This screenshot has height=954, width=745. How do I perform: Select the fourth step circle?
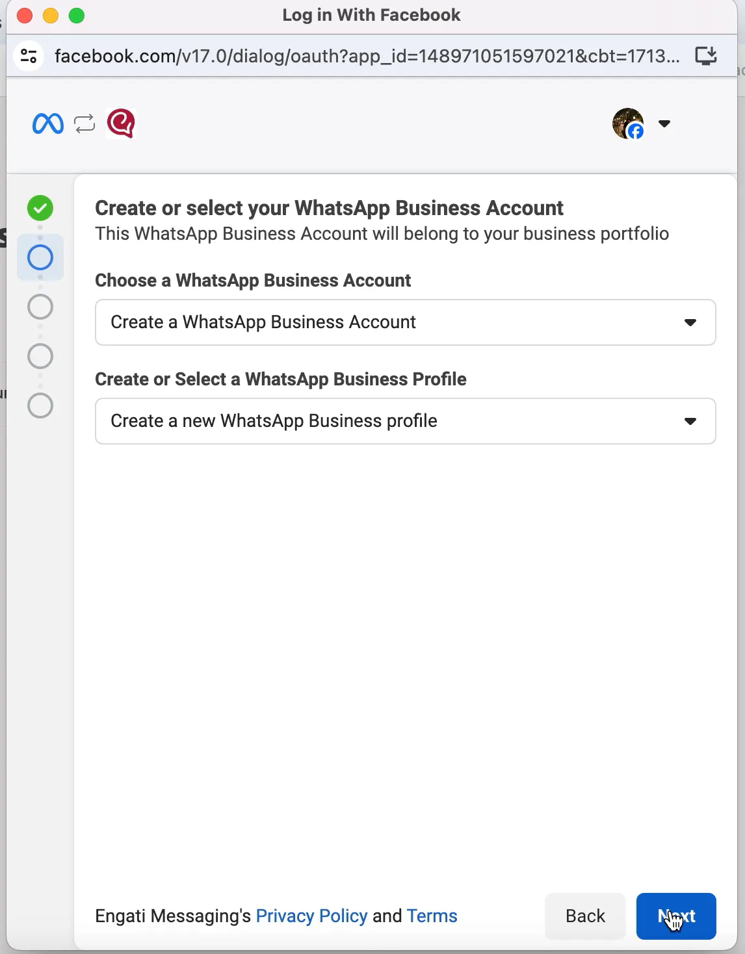40,356
